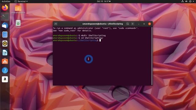
Task: Close the Terminal window
Action: click(149, 24)
